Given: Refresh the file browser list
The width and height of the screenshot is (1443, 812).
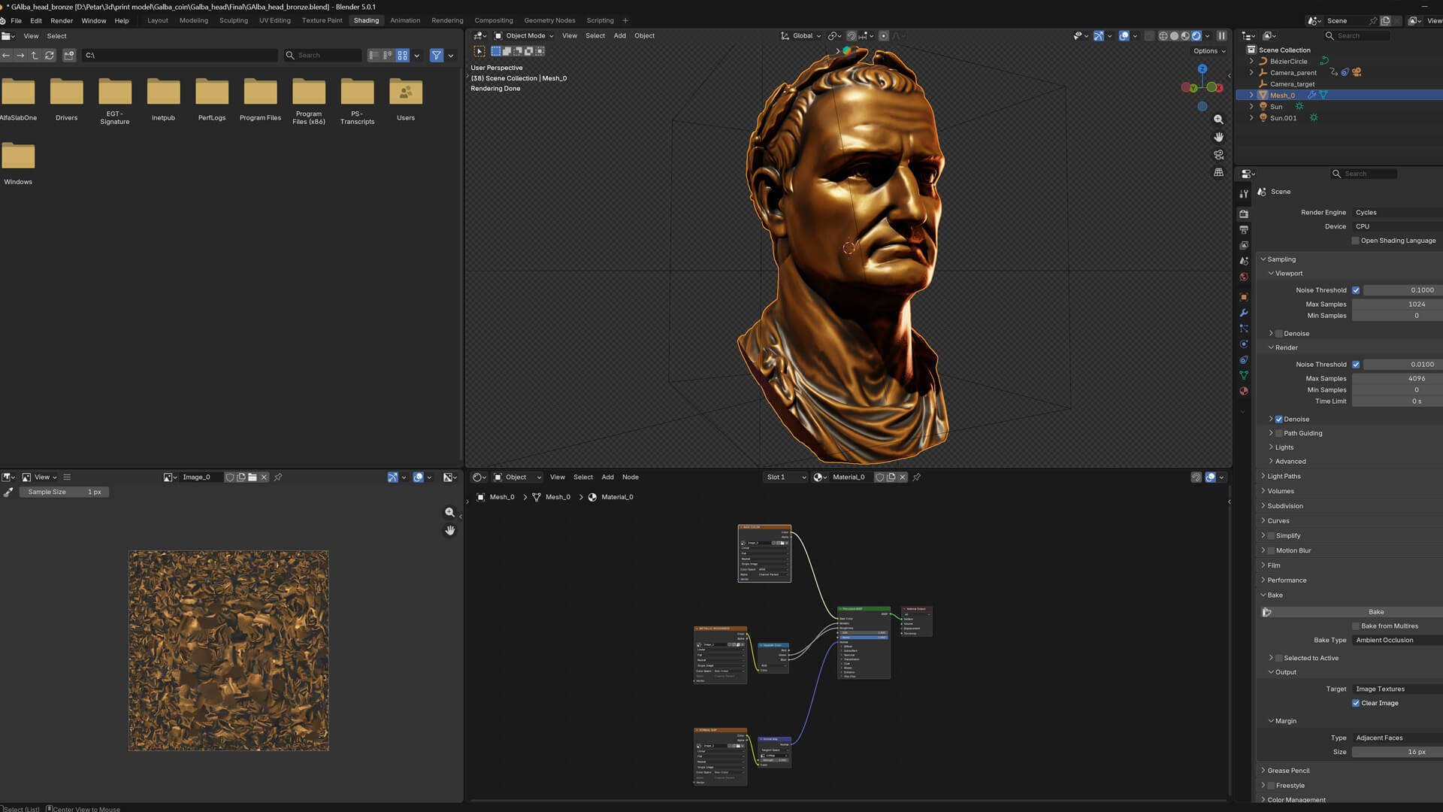Looking at the screenshot, I should 50,55.
